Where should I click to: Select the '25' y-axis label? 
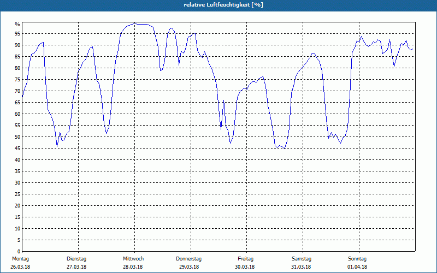[x=17, y=194]
